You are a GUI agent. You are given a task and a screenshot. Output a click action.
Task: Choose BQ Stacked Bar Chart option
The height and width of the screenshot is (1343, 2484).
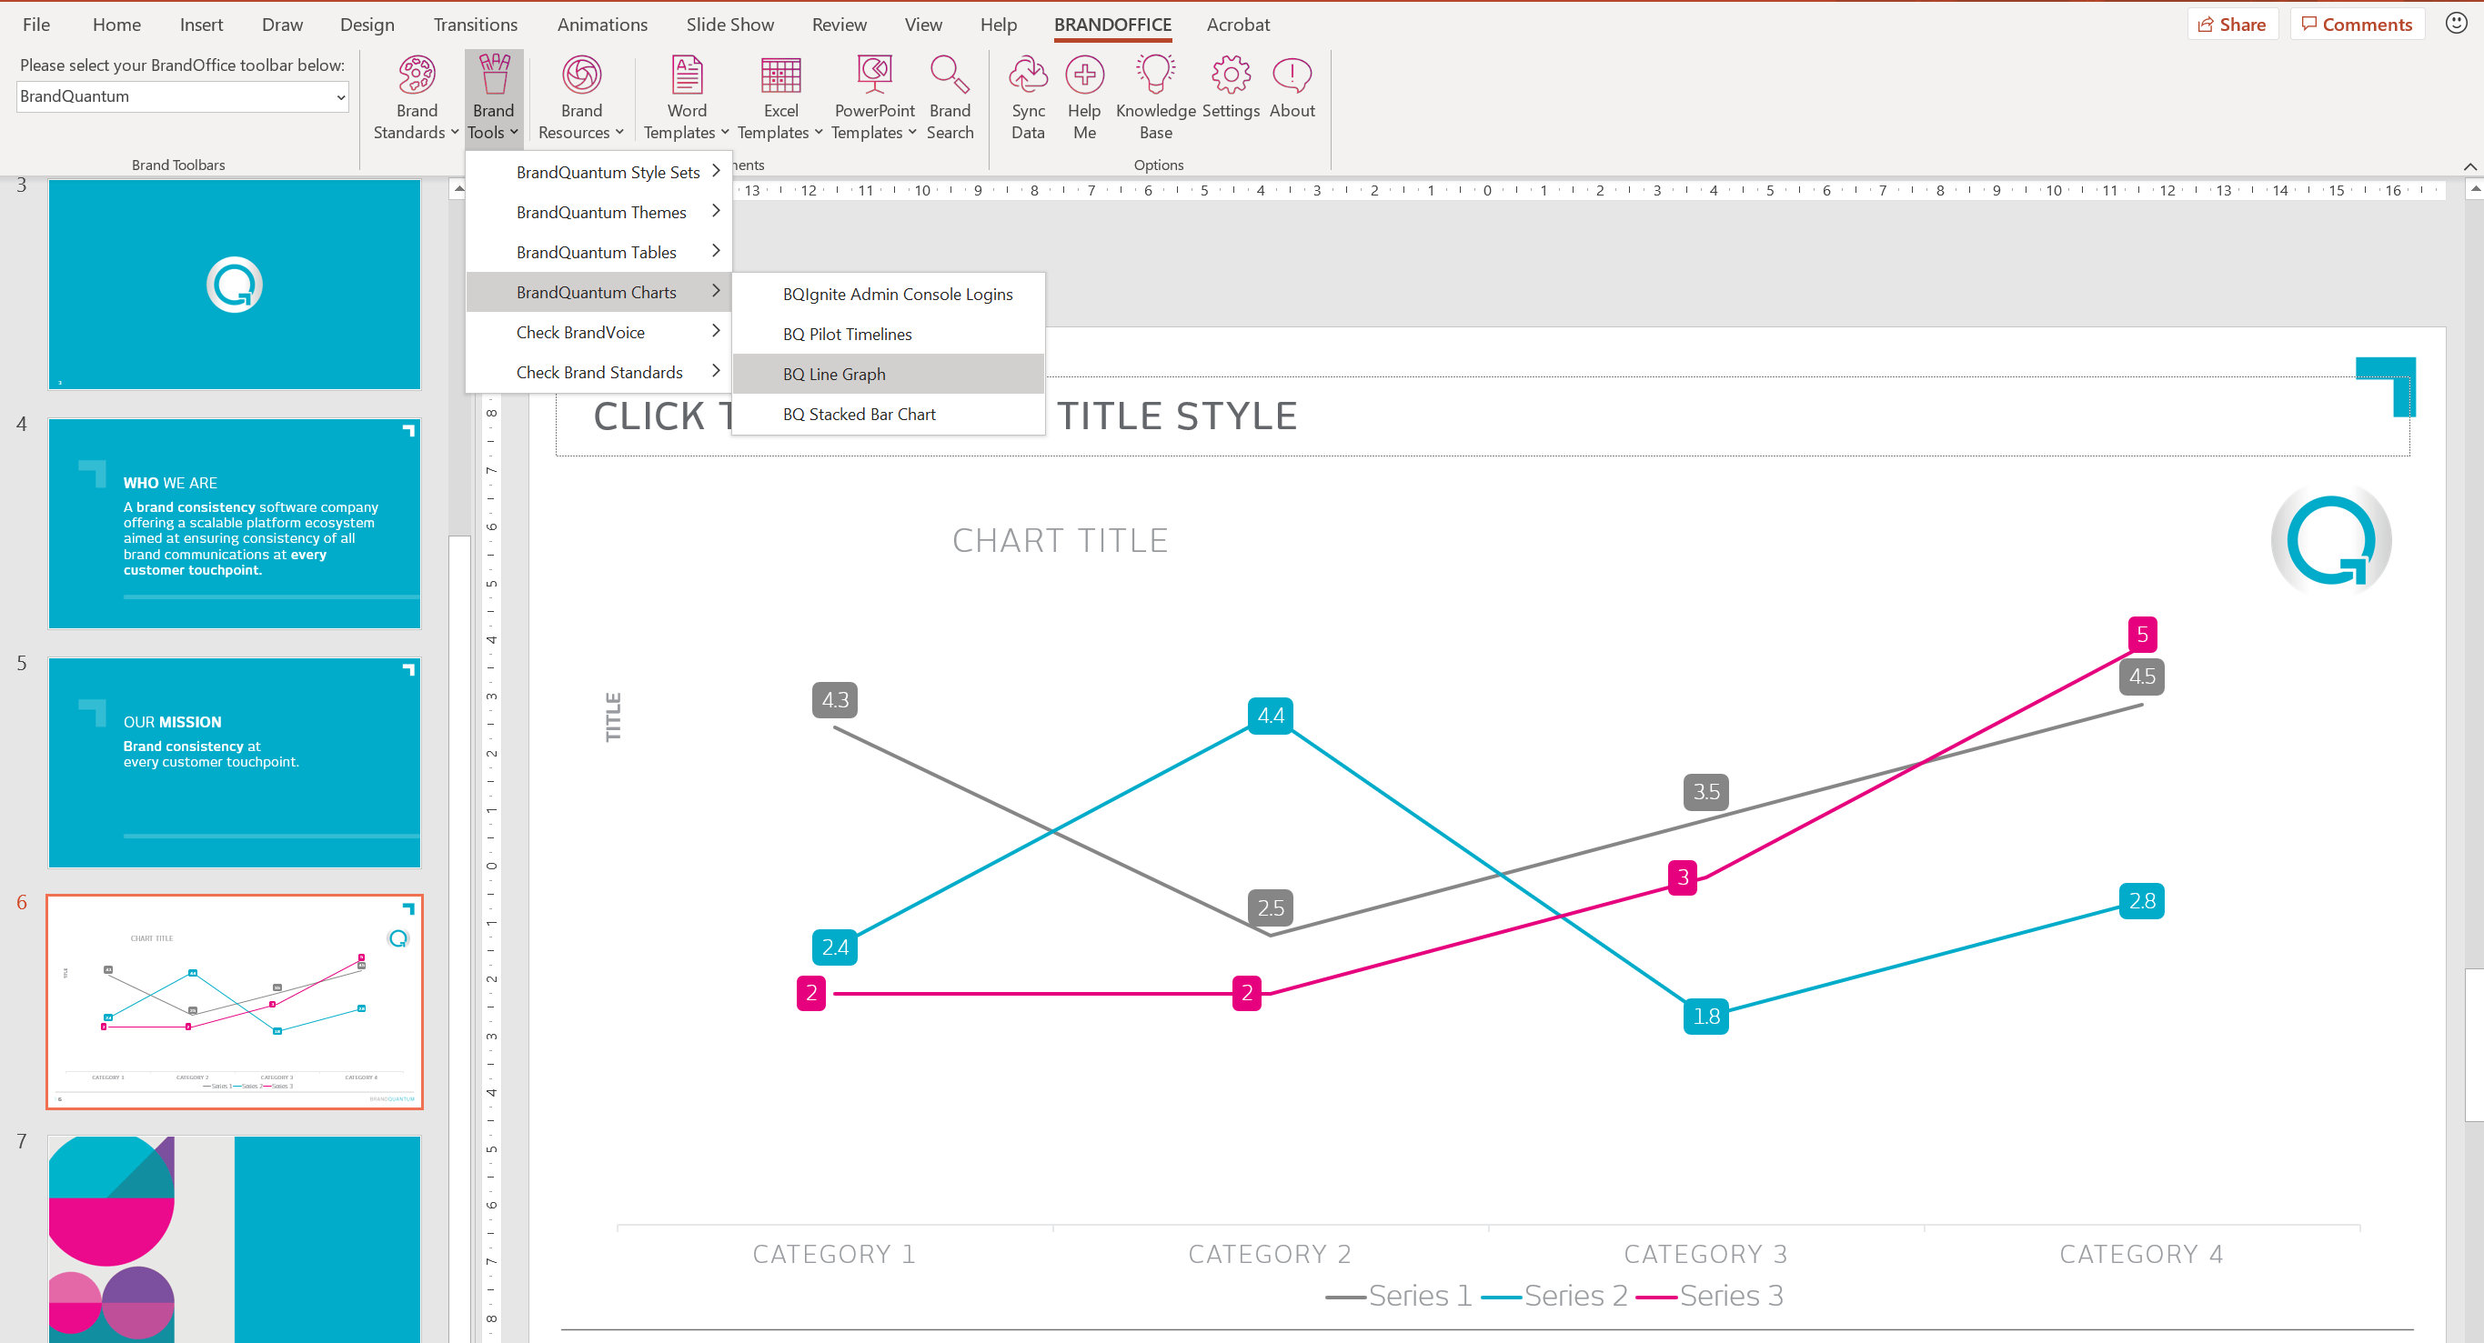click(860, 415)
